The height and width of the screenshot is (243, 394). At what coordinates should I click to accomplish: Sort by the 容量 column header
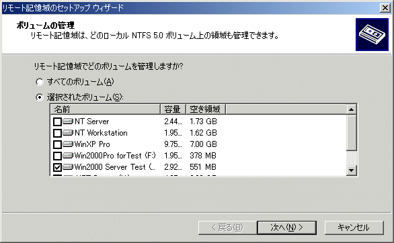pyautogui.click(x=173, y=109)
